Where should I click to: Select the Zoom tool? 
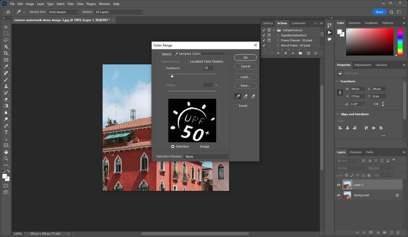[6, 159]
